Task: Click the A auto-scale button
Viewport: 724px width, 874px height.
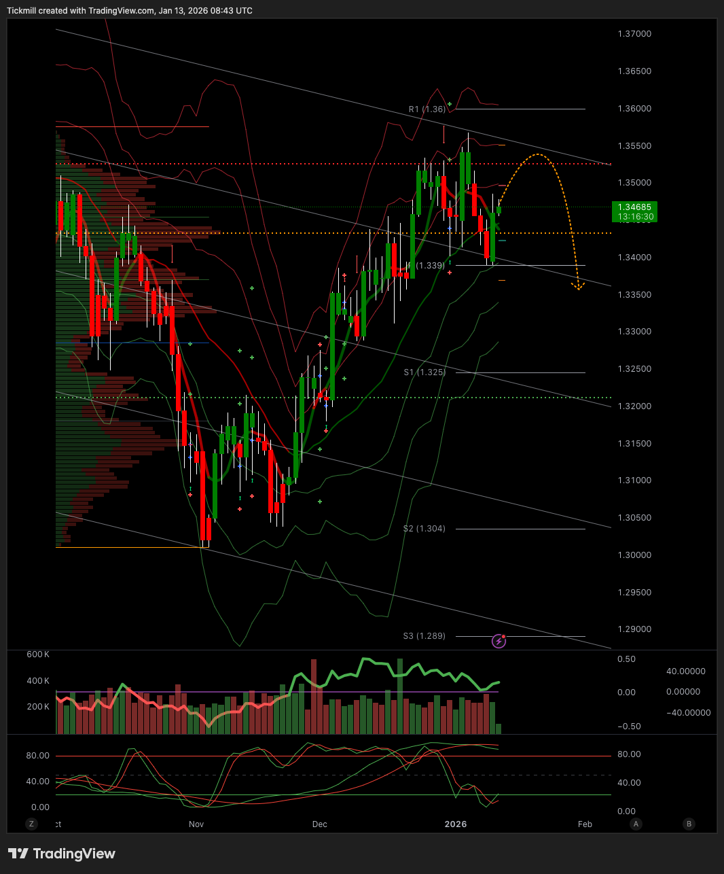Action: pos(636,824)
